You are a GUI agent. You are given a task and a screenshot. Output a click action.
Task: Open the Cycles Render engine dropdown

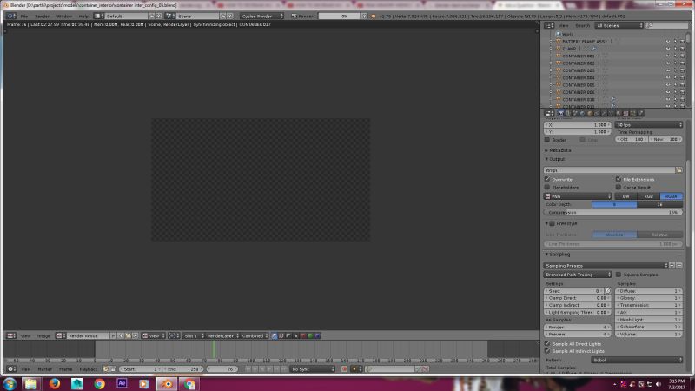261,16
